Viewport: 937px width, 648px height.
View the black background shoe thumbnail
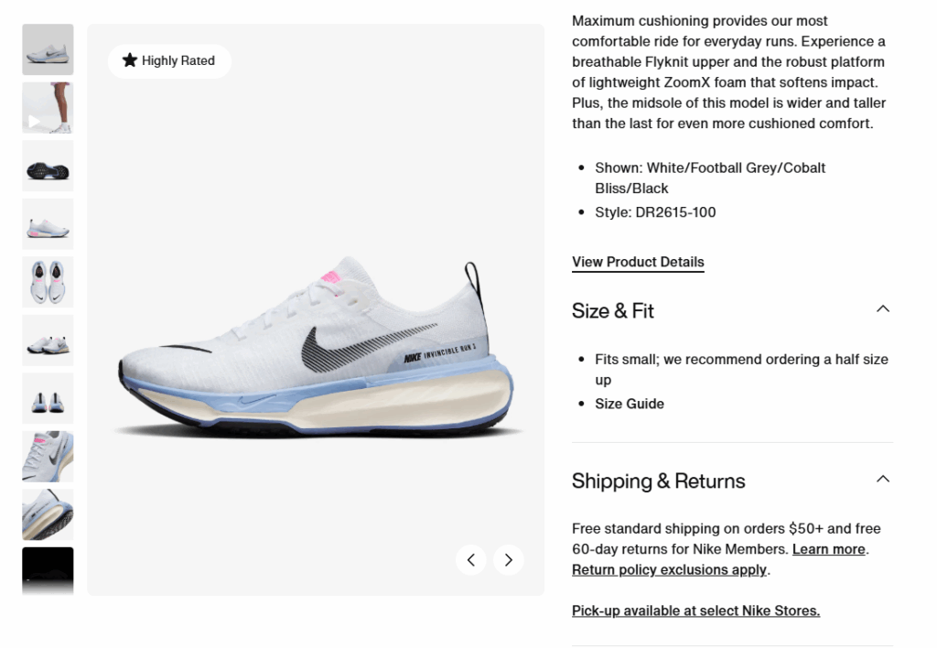coord(48,572)
